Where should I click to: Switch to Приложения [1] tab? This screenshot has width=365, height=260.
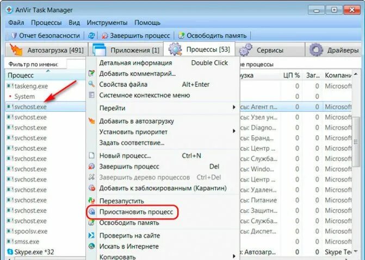point(126,50)
